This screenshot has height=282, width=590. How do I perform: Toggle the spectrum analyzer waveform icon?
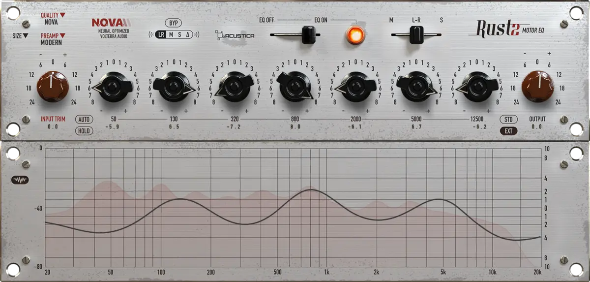click(21, 180)
